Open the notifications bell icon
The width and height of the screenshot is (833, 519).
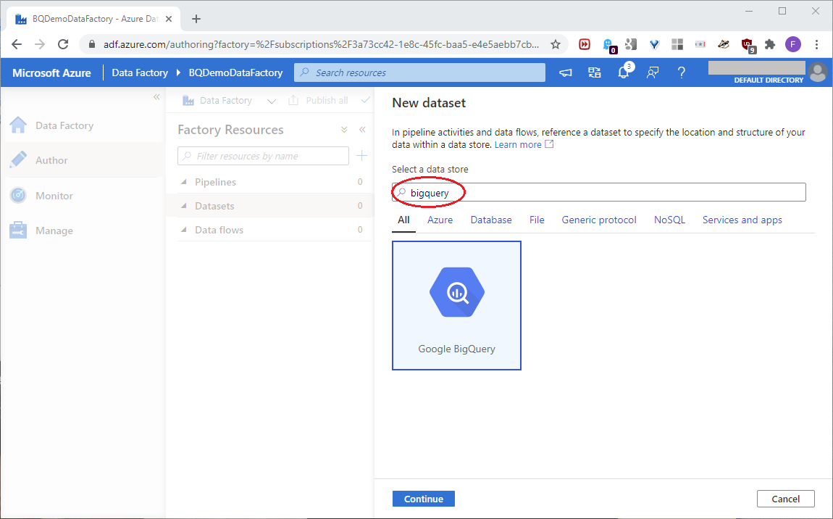[x=623, y=72]
